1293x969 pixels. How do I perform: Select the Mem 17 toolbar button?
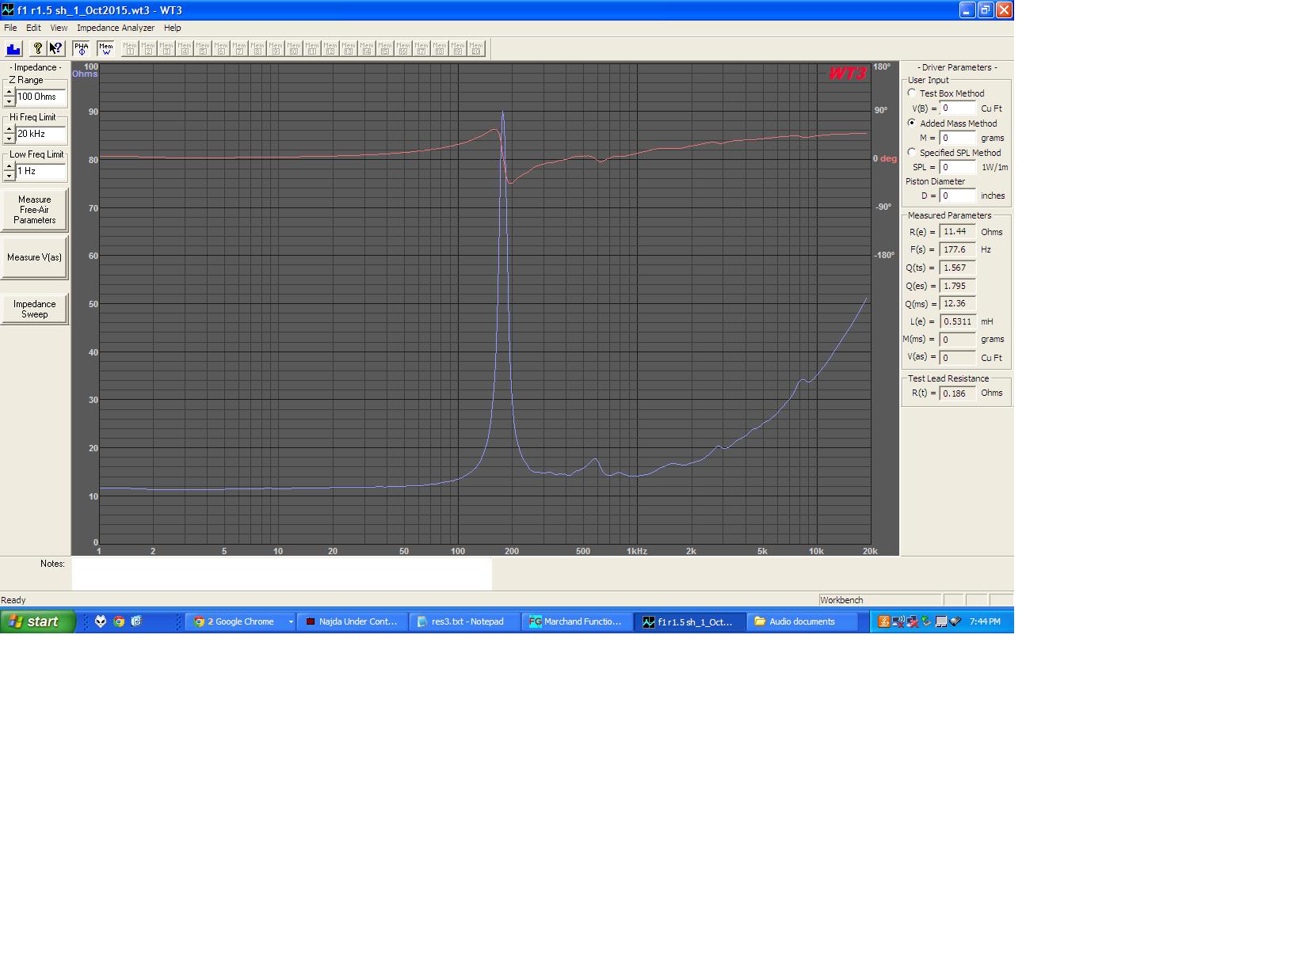pyautogui.click(x=421, y=48)
